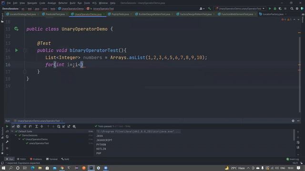Image resolution: width=305 pixels, height=171 pixels.
Task: Collapse all test tree nodes
Action: (x=42, y=126)
